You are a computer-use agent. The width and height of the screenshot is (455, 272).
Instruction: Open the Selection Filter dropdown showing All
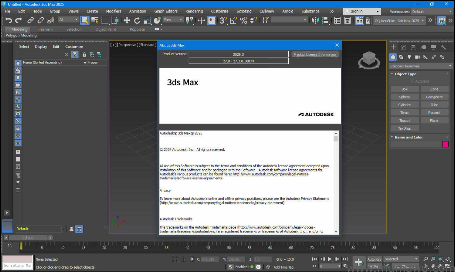coord(69,20)
